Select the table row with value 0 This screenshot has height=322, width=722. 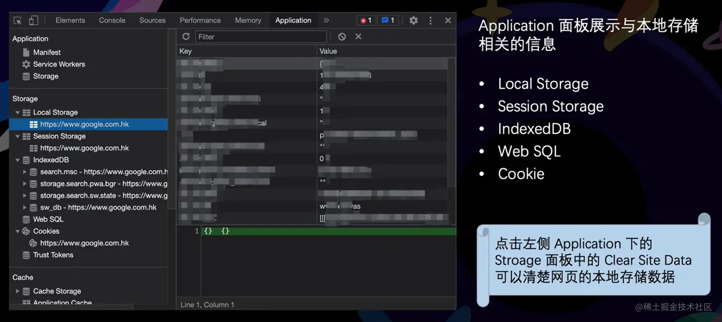[313, 159]
